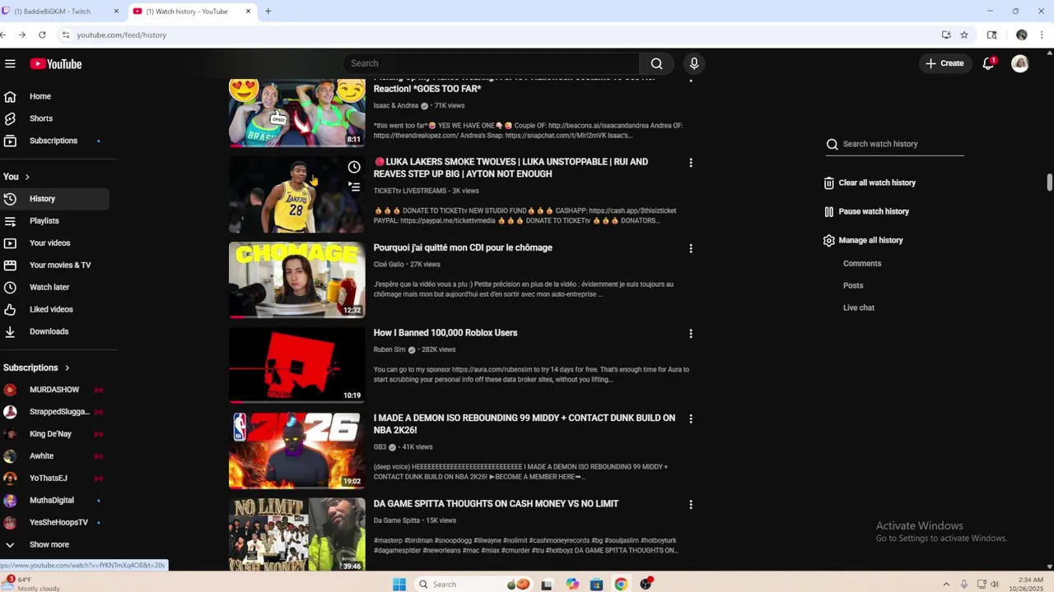Viewport: 1054px width, 592px height.
Task: Open MURDASHOW channel subscription
Action: pyautogui.click(x=54, y=390)
